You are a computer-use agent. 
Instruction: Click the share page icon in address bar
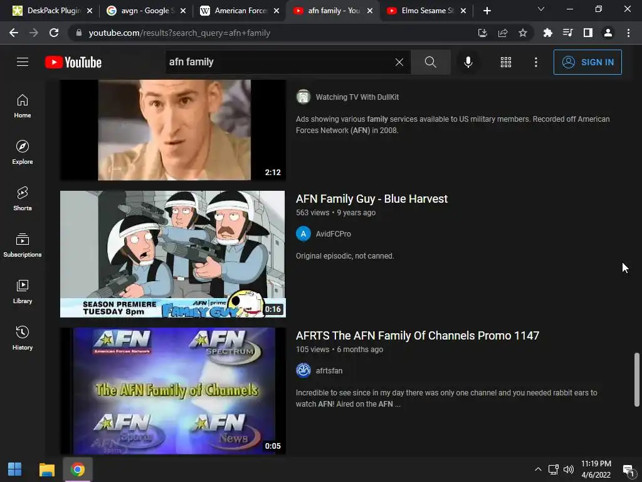point(503,33)
